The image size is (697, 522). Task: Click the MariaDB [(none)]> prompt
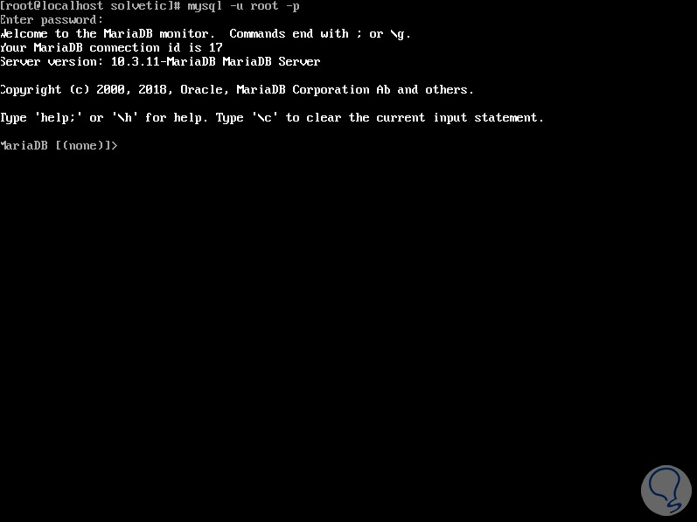click(x=59, y=146)
